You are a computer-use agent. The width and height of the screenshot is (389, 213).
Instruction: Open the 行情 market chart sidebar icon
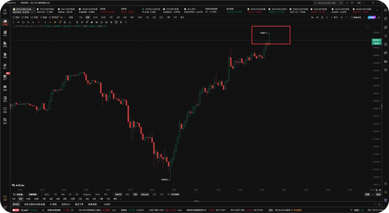[5, 22]
